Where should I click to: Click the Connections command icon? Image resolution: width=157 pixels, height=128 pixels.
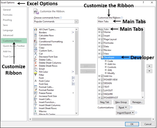click(36, 44)
